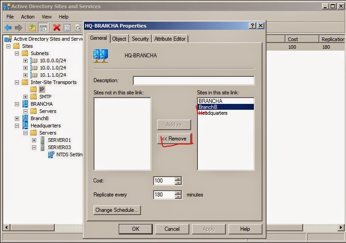
Task: Switch to the Attribute Editor tab
Action: coord(170,39)
